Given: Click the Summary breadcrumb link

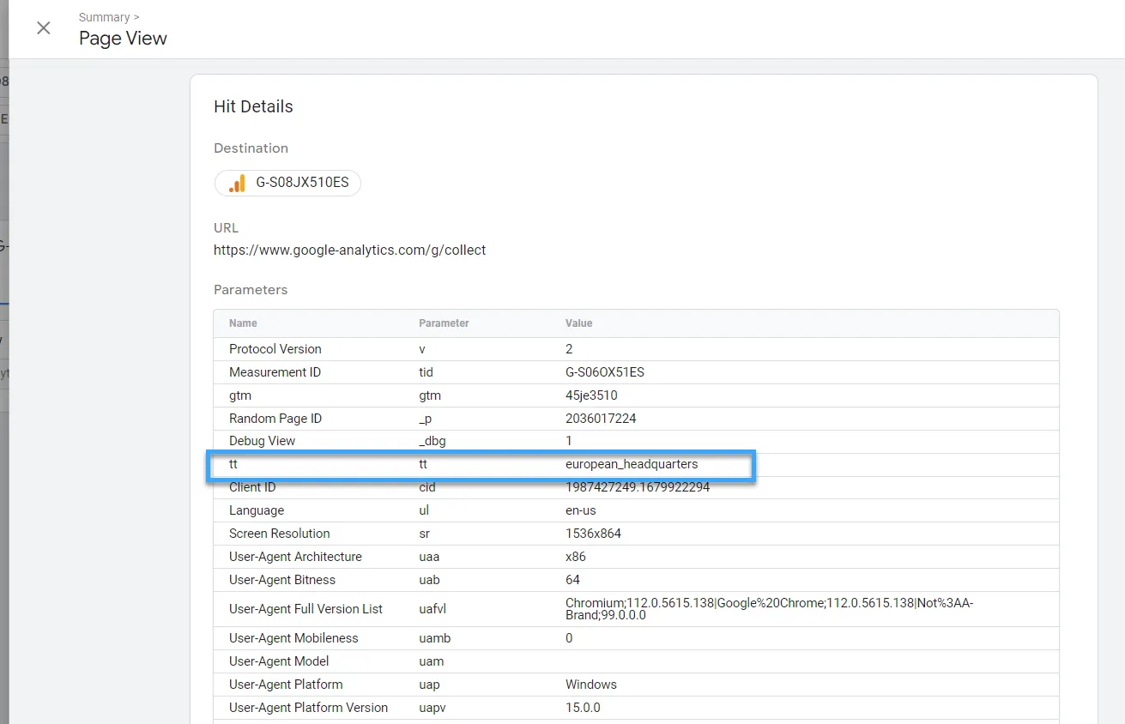Looking at the screenshot, I should 104,17.
